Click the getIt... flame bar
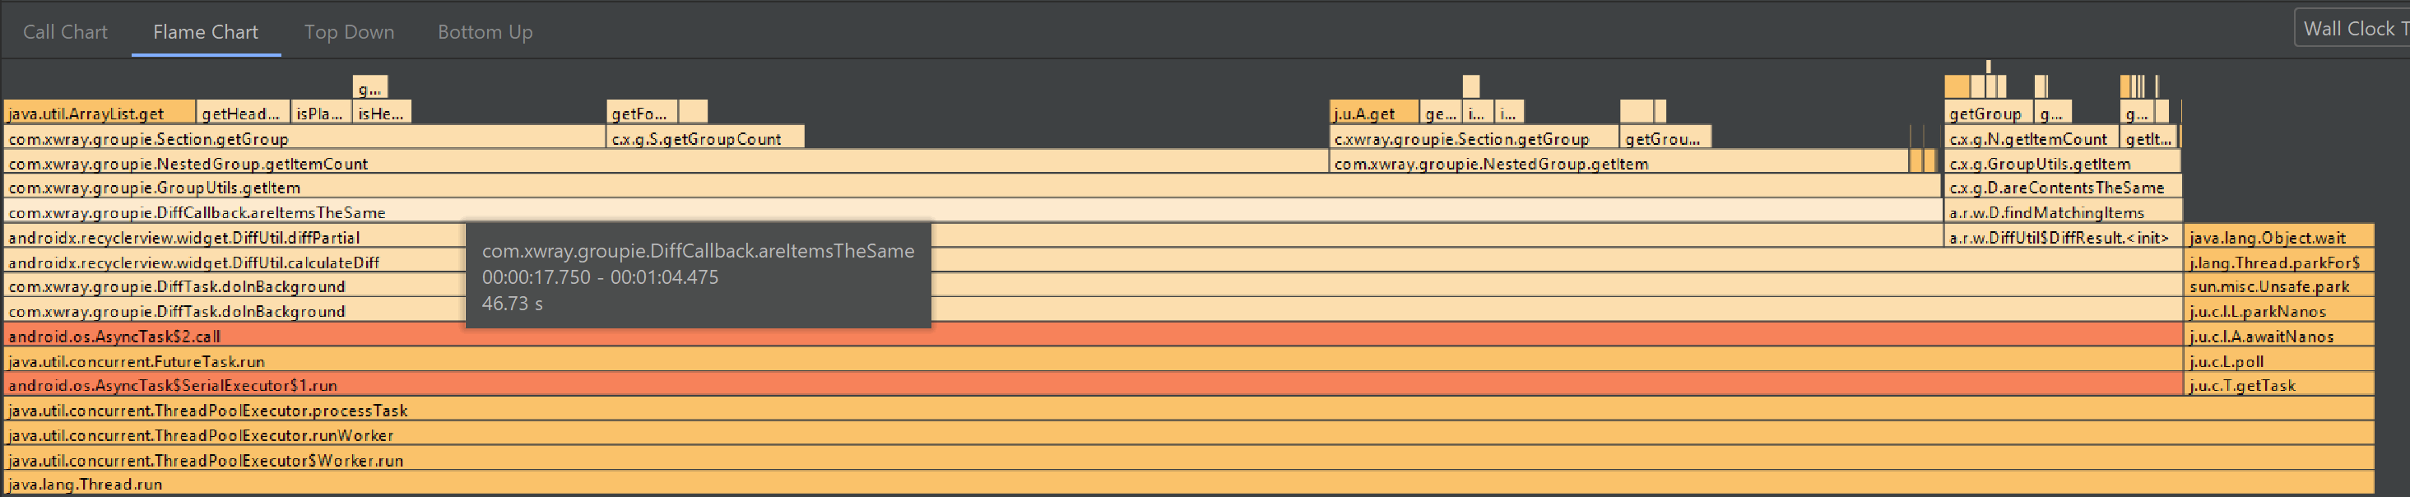 2148,138
